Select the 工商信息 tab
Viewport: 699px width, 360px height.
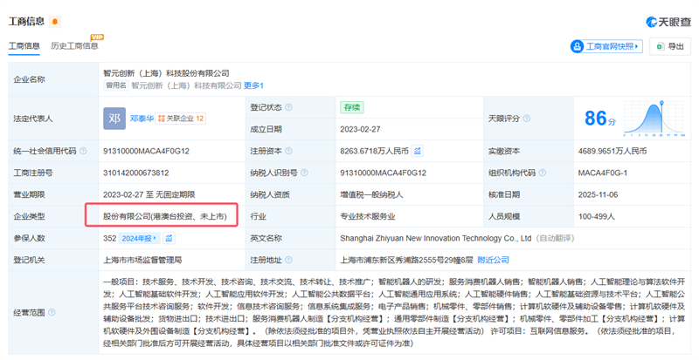click(24, 46)
